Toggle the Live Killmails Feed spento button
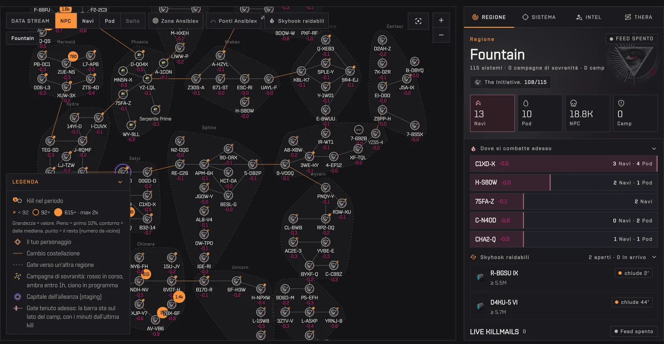664x344 pixels. (634, 332)
